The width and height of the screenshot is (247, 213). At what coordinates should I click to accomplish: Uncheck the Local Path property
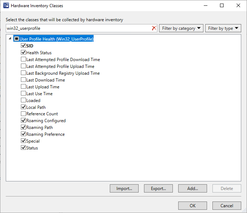[x=23, y=107]
